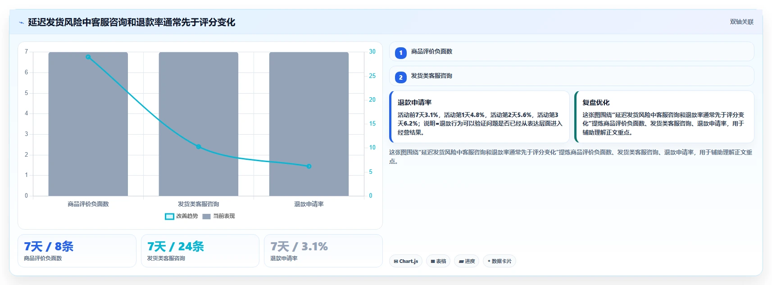
Task: Click x-axis label 商品评价负面数
Action: tap(88, 204)
